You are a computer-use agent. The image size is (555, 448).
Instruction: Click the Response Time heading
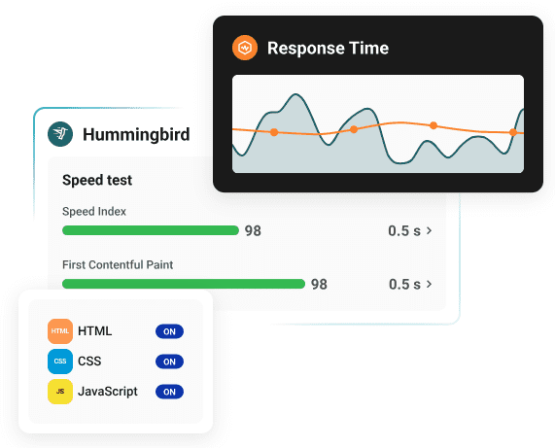point(328,49)
